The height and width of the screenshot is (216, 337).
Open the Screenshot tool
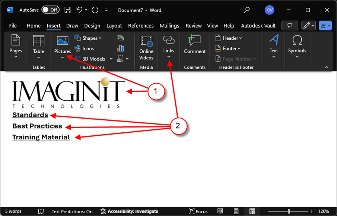[121, 59]
